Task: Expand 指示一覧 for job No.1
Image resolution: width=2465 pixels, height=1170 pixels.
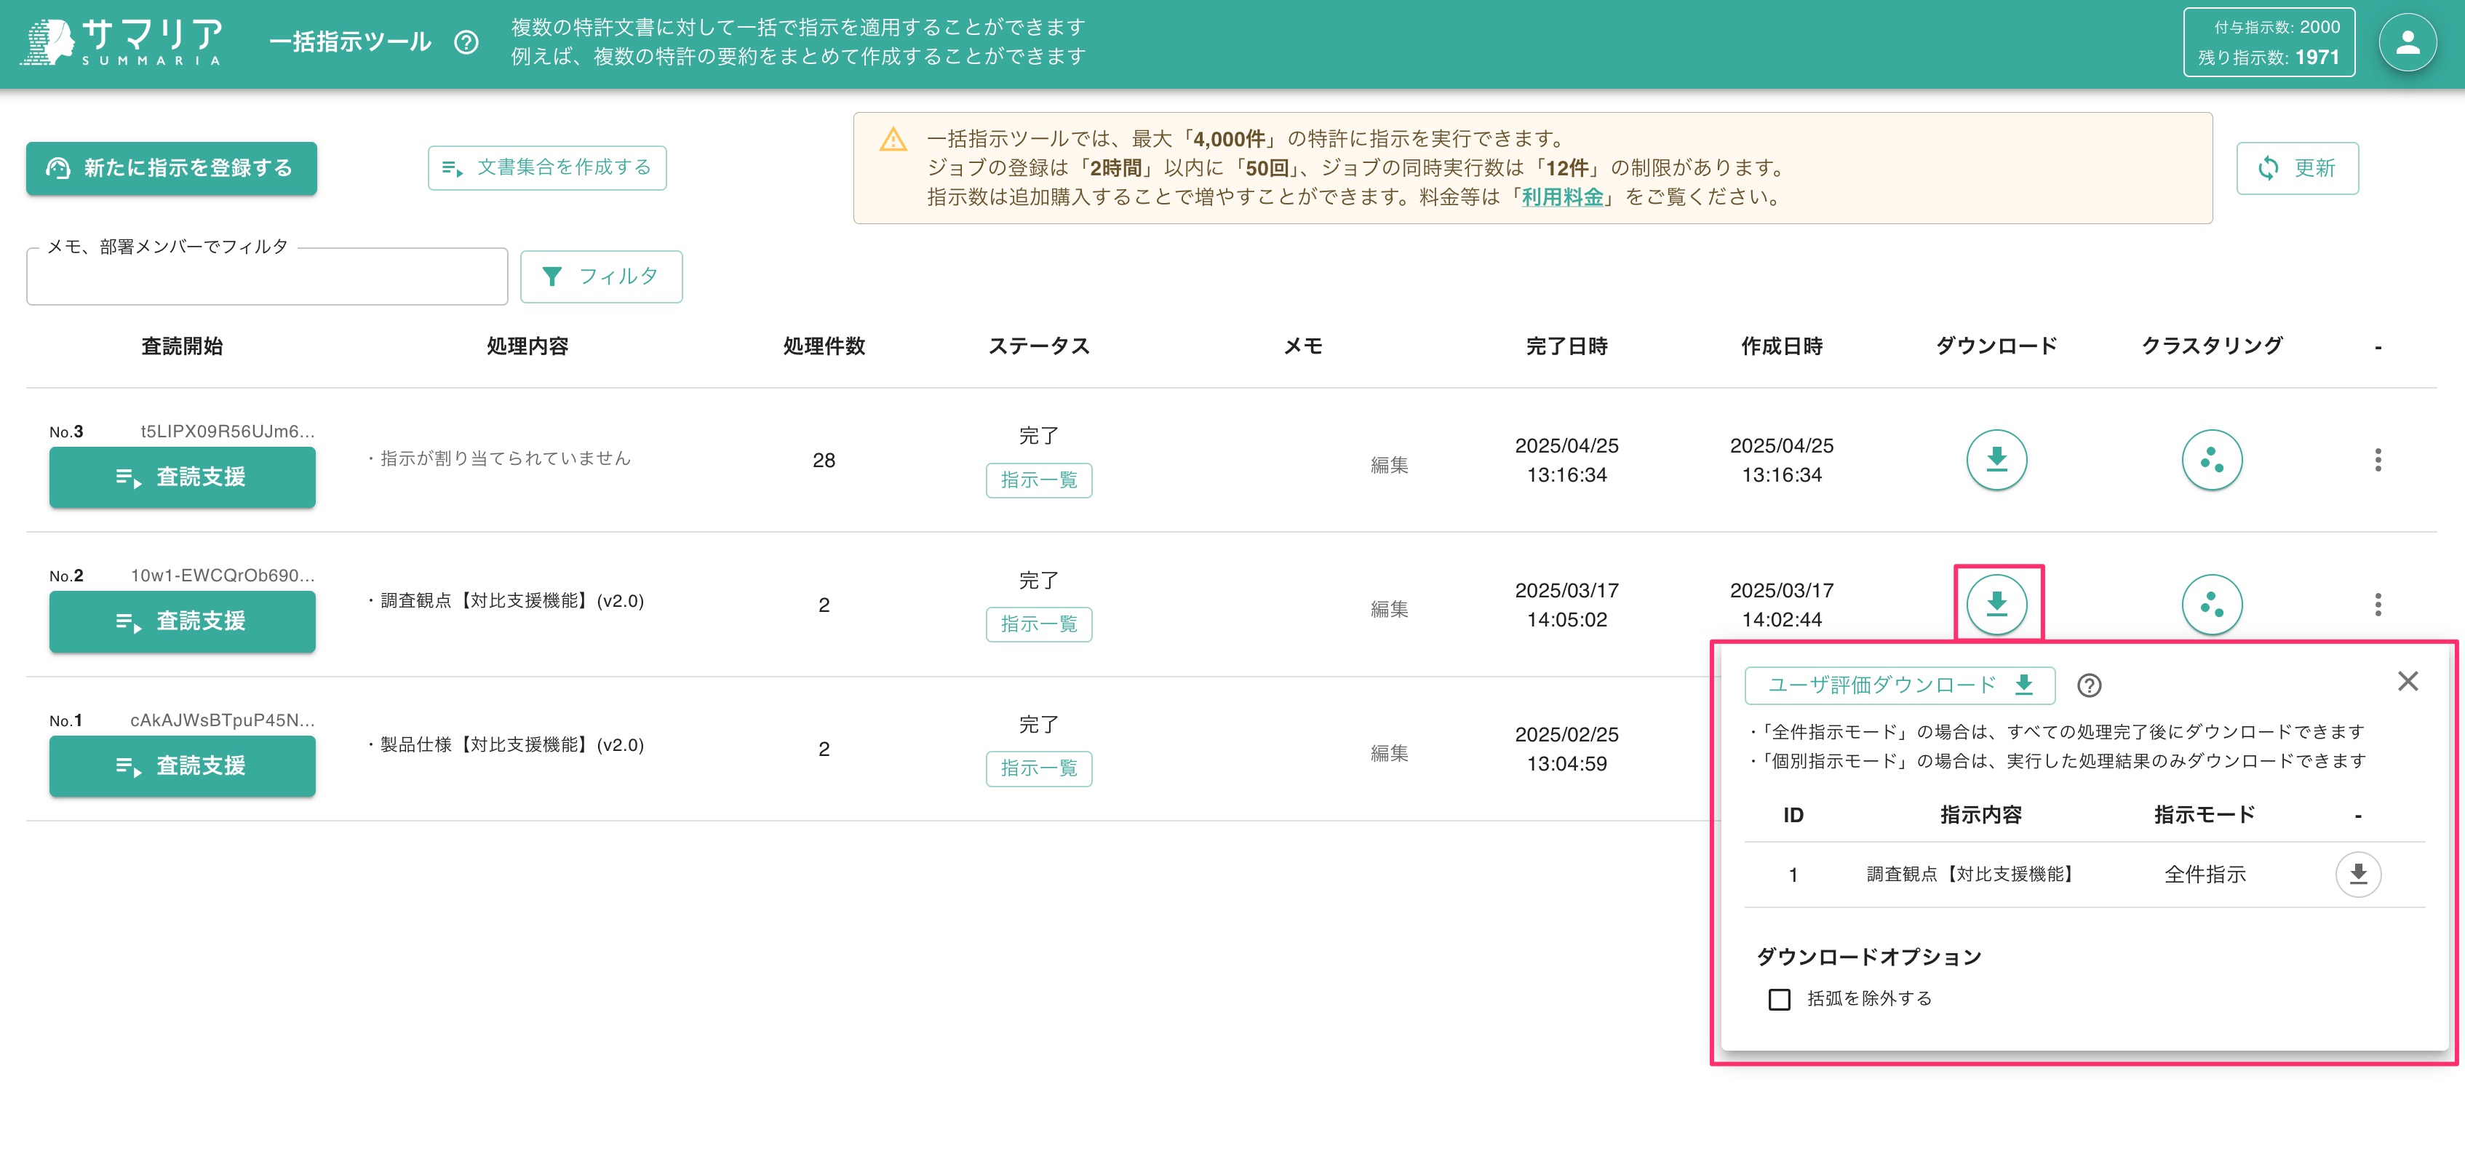Action: pos(1038,768)
